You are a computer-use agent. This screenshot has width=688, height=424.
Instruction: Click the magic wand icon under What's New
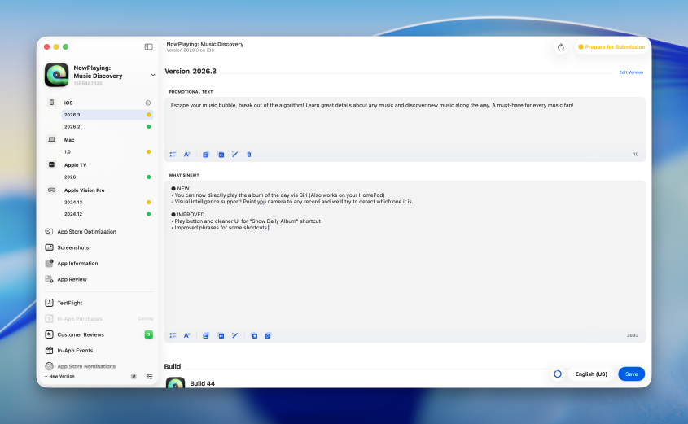[234, 335]
